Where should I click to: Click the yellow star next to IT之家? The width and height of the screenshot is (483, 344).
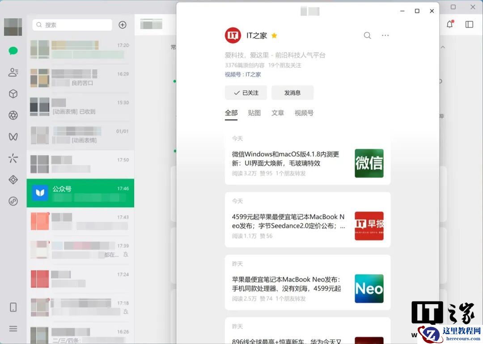point(274,36)
